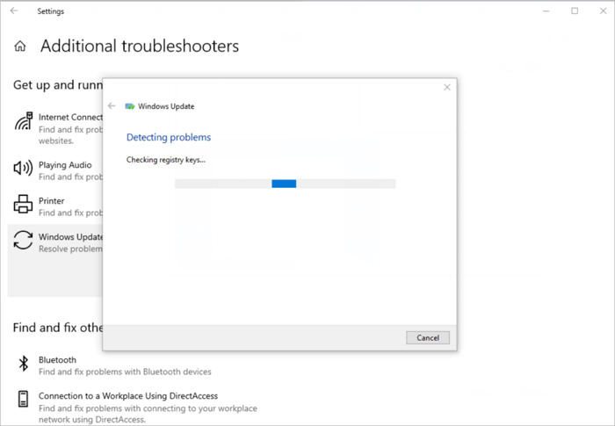Click the 'Detecting problems' heading
The height and width of the screenshot is (426, 615).
point(169,137)
